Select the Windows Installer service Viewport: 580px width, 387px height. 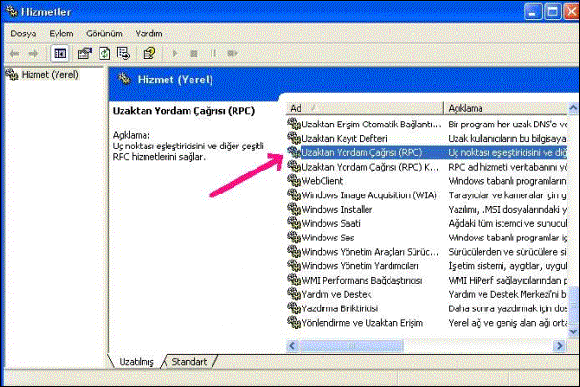click(x=337, y=209)
